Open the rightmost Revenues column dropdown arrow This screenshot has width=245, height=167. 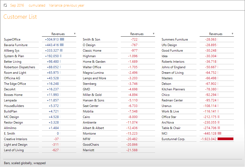(x=232, y=34)
